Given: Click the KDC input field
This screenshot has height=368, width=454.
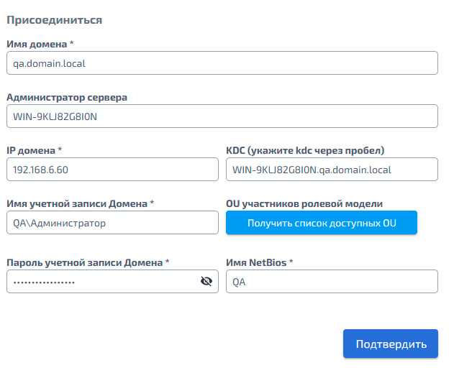Looking at the screenshot, I should point(332,170).
